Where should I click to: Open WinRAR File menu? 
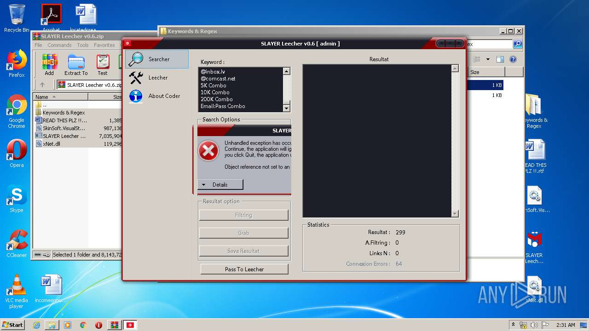point(38,45)
